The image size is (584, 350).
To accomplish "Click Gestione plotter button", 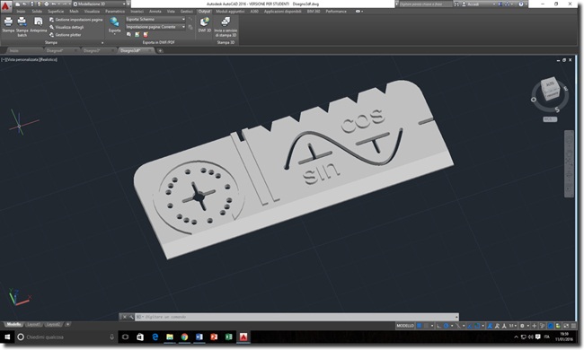I will pyautogui.click(x=66, y=35).
